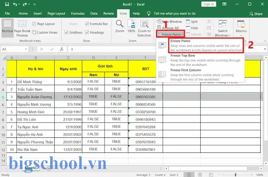This screenshot has height=177, width=268.
Task: Open the Help tab
Action: 136,13
